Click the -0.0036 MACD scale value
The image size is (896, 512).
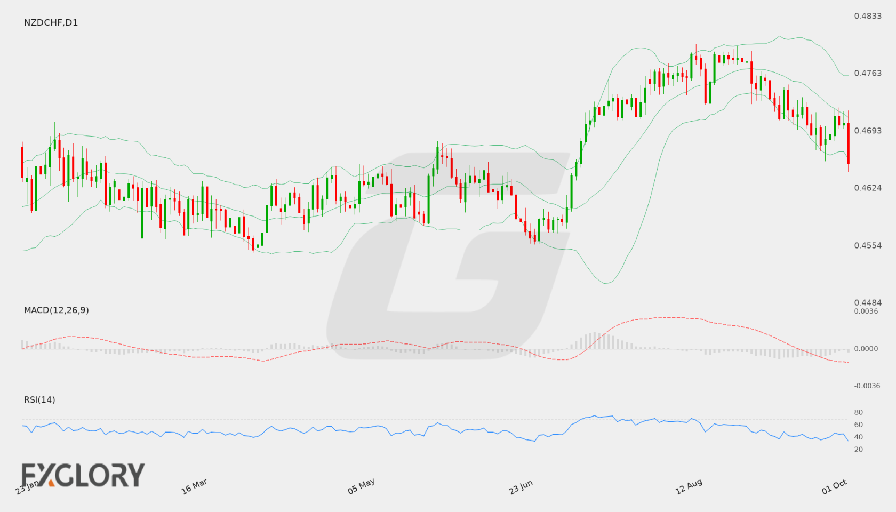point(867,386)
